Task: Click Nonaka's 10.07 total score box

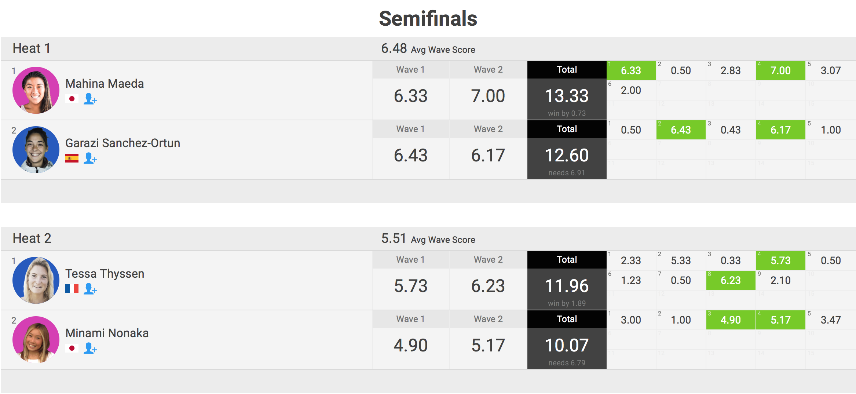Action: click(567, 346)
